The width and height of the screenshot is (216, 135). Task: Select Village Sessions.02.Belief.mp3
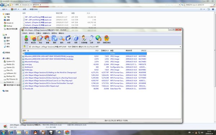click(x=40, y=75)
